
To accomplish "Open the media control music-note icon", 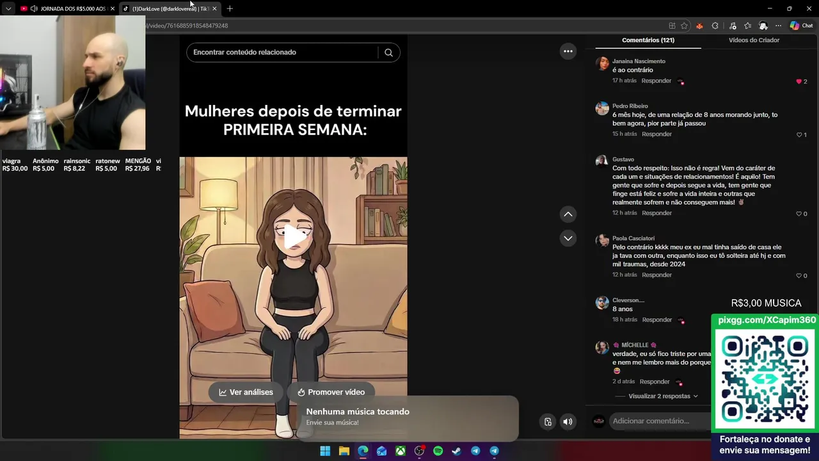I will point(733,26).
